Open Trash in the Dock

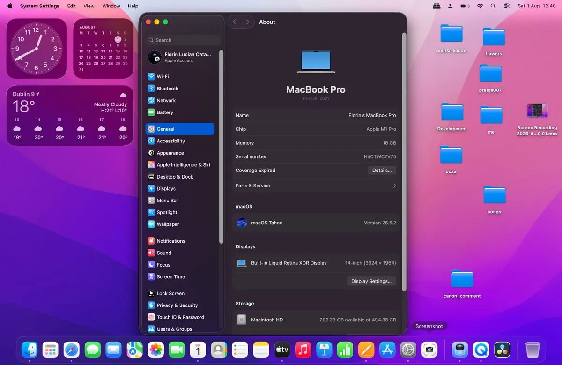pyautogui.click(x=532, y=350)
